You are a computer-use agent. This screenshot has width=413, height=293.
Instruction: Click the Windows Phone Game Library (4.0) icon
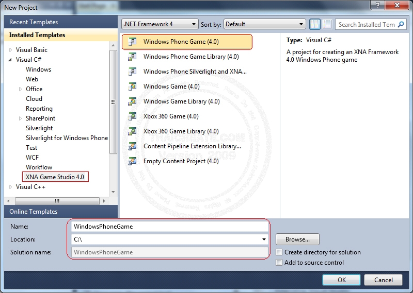tap(132, 57)
